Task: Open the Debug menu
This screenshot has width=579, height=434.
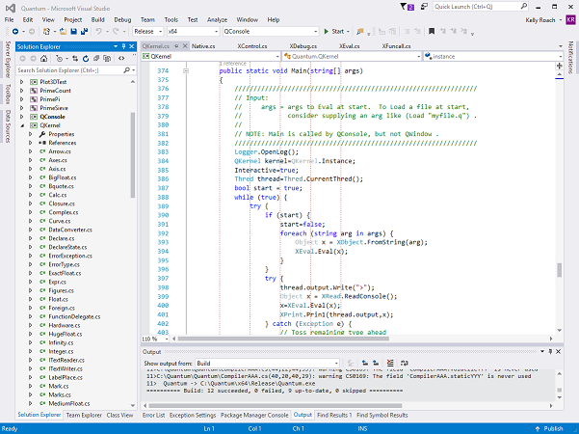Action: point(122,20)
